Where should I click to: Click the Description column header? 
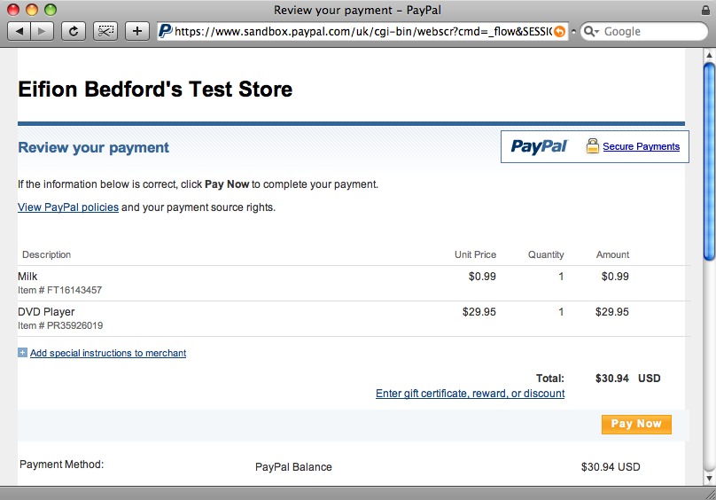click(x=47, y=254)
